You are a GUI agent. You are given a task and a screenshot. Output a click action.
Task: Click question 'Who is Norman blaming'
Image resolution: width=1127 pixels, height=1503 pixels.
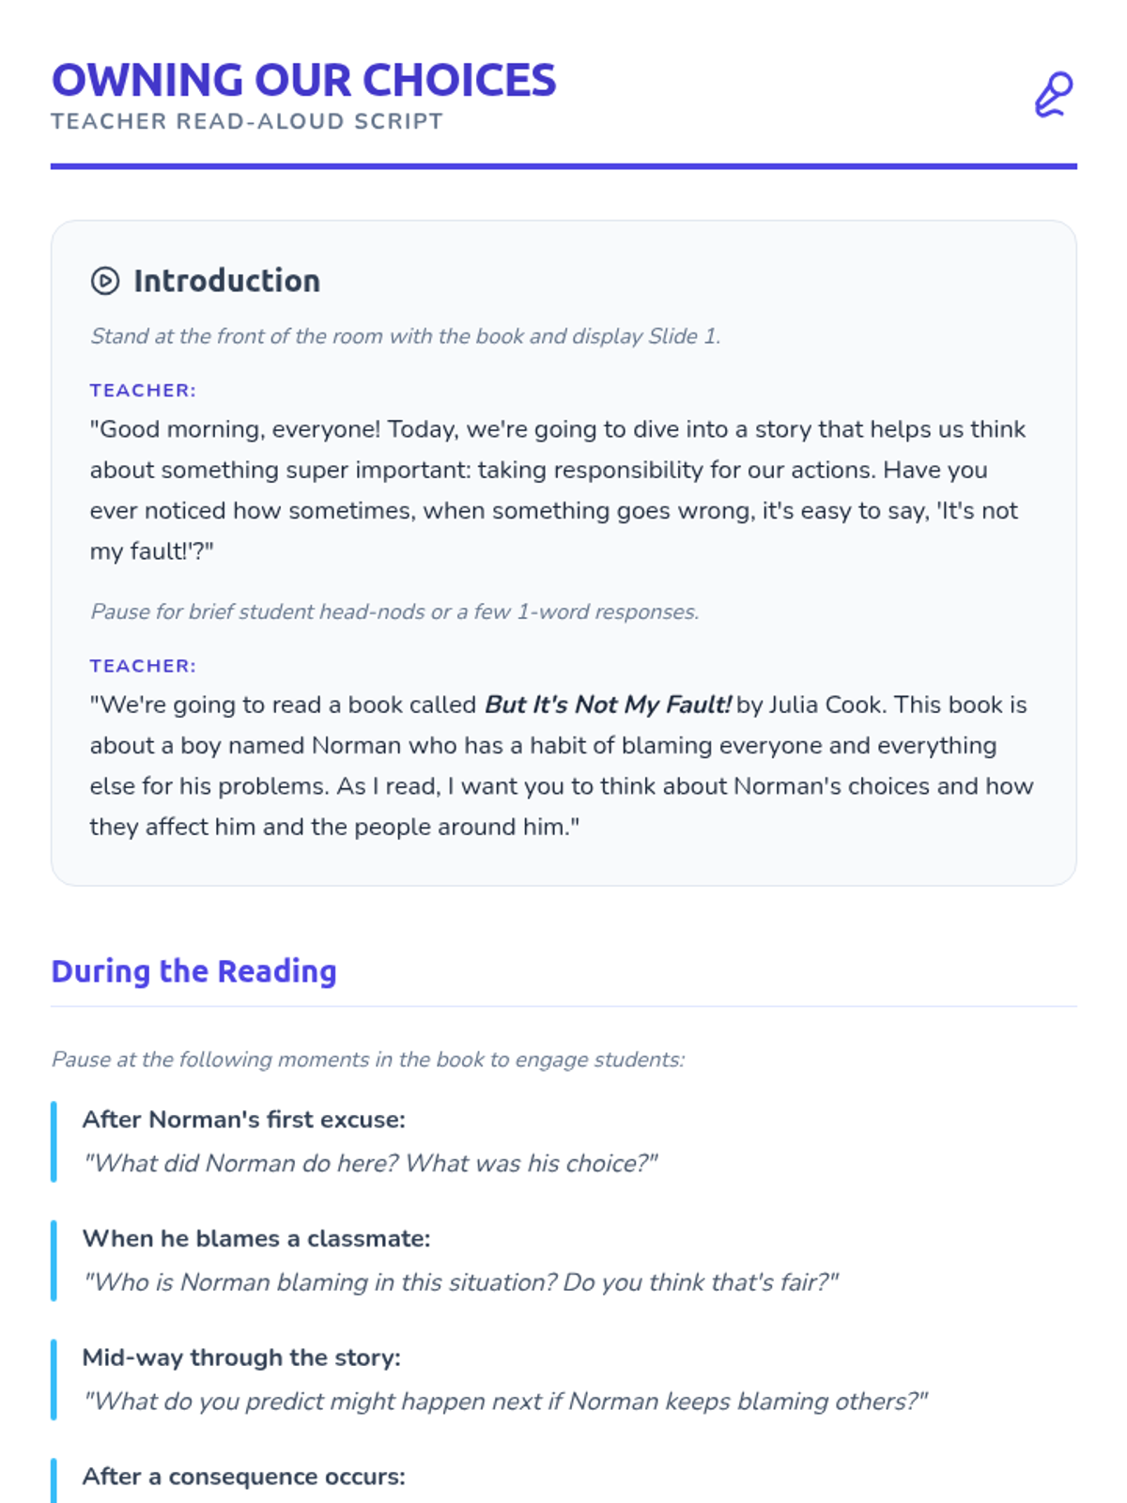pyautogui.click(x=460, y=1282)
